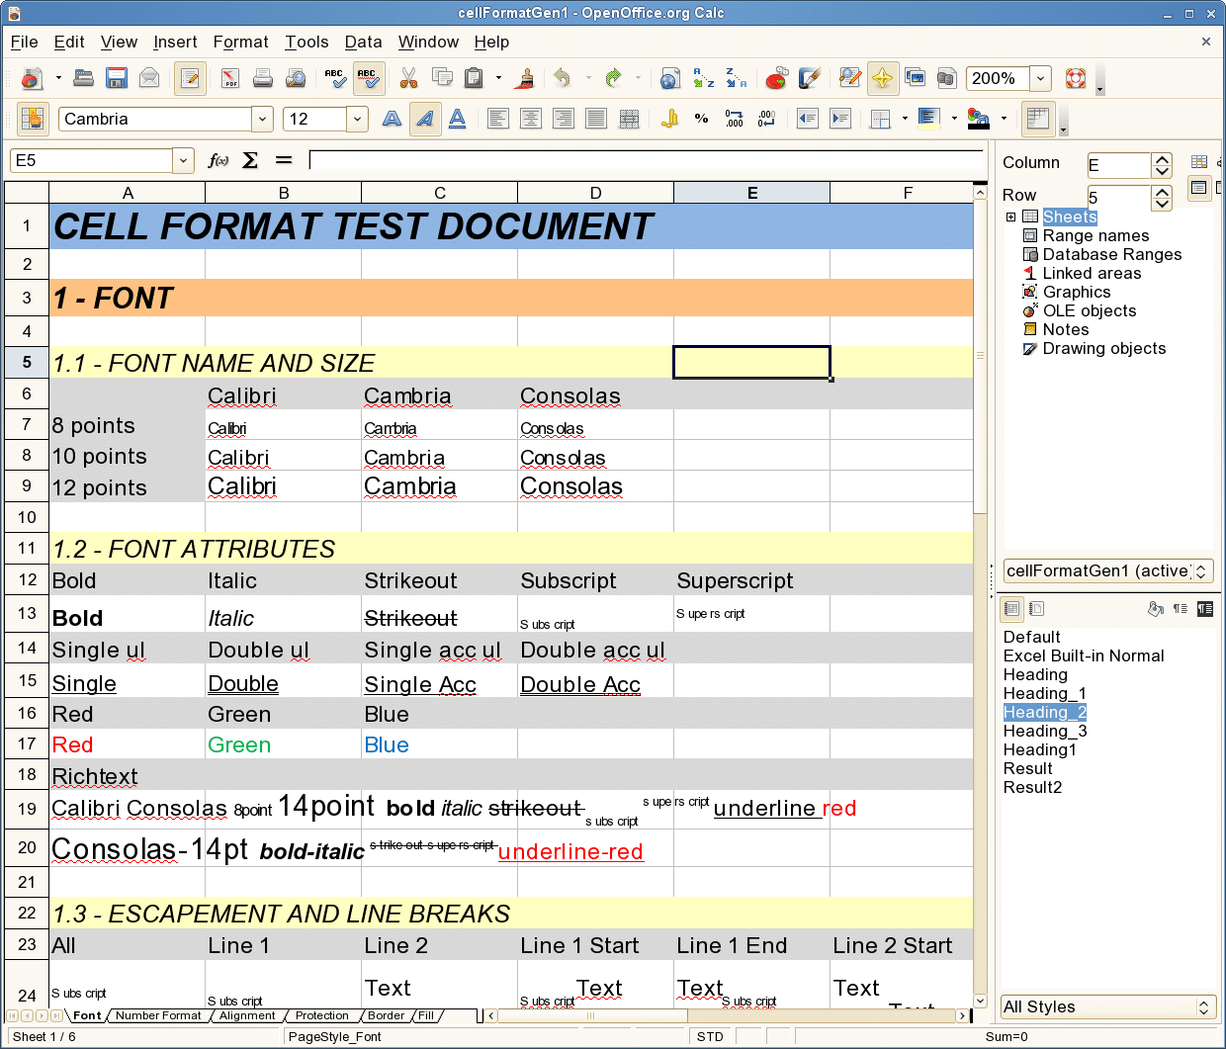Click the Cut scissors icon
Viewport: 1226px width, 1049px height.
[409, 78]
